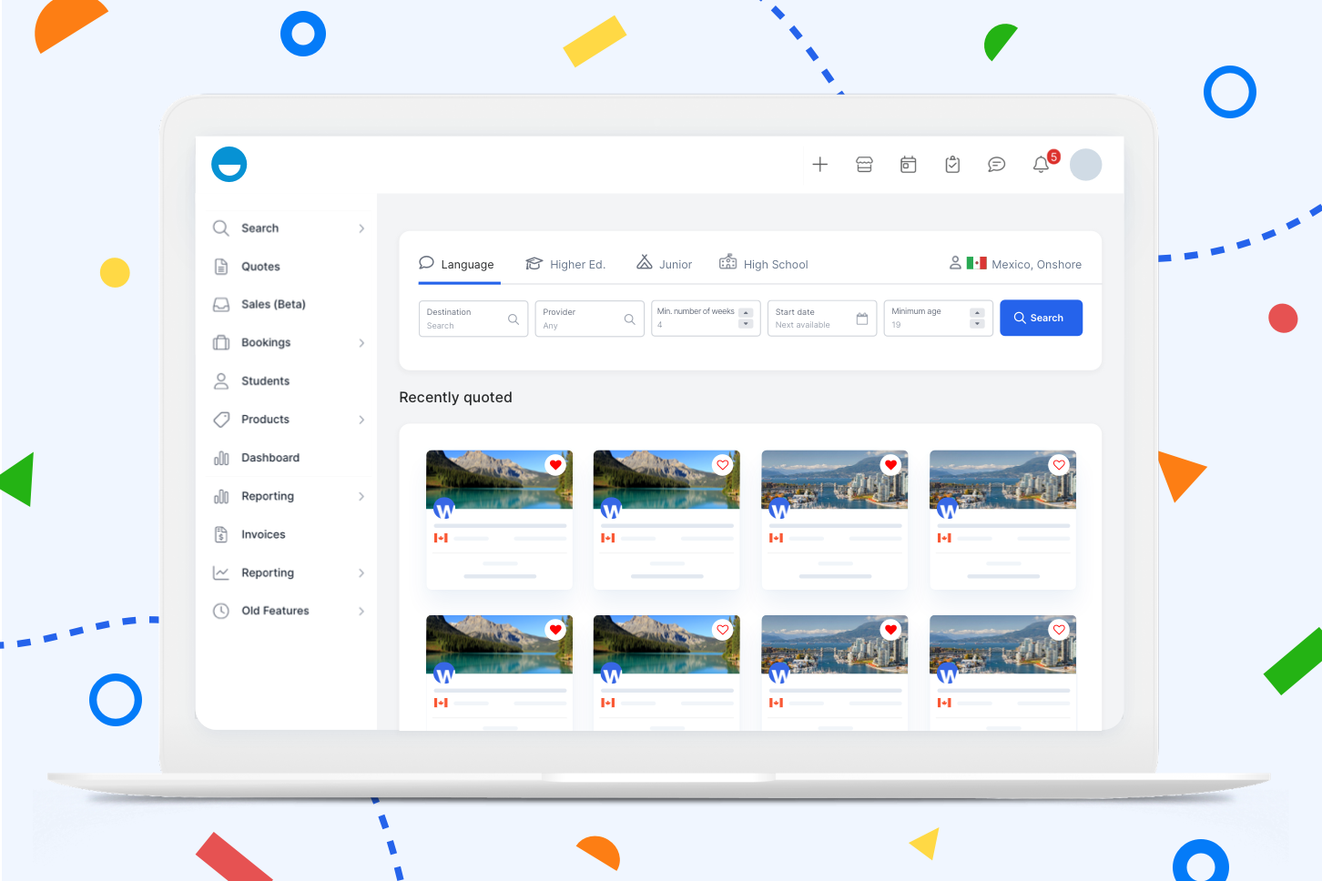1322x881 pixels.
Task: Open Bookings in the sidebar
Action: [266, 343]
